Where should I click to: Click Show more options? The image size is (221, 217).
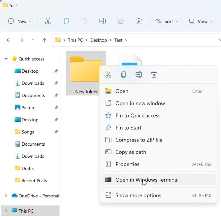point(158,196)
